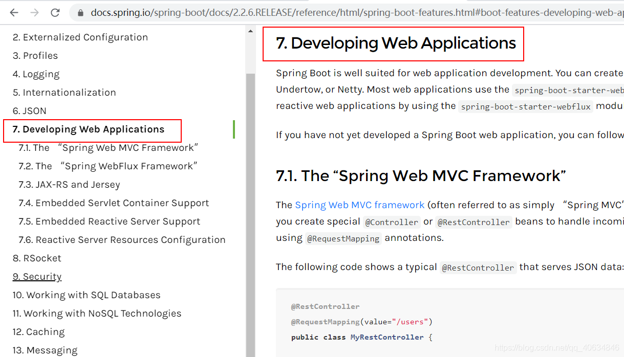Open the 8. RSocket sidebar entry

click(x=37, y=258)
